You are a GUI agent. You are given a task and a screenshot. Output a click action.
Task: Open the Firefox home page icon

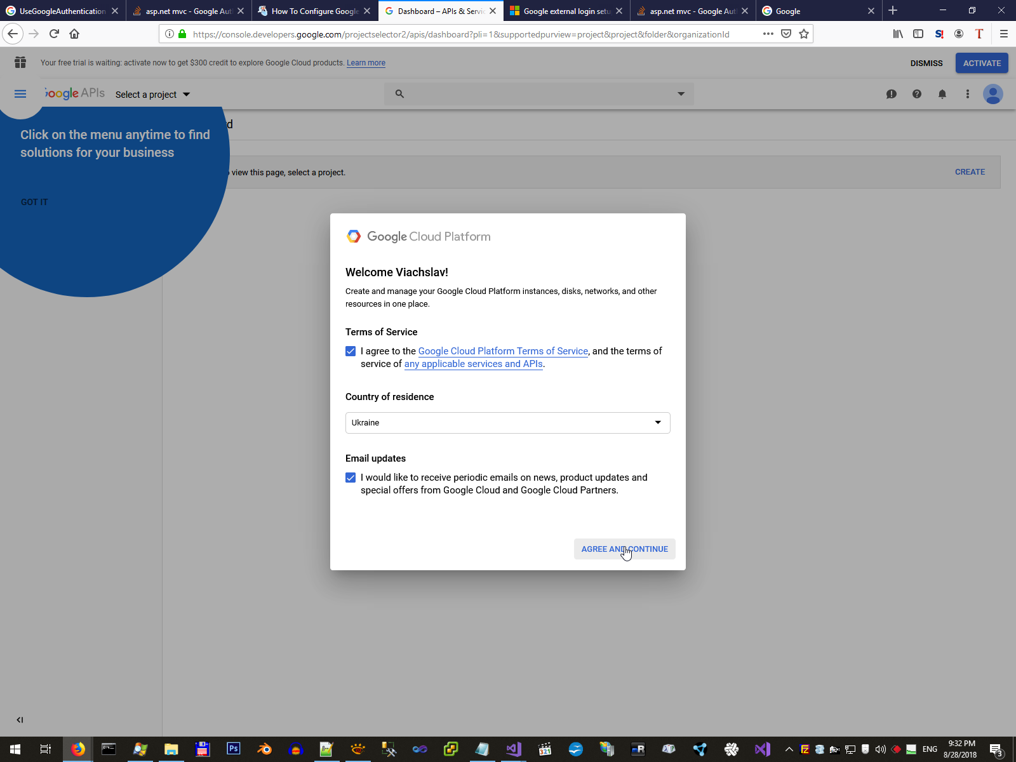click(74, 34)
